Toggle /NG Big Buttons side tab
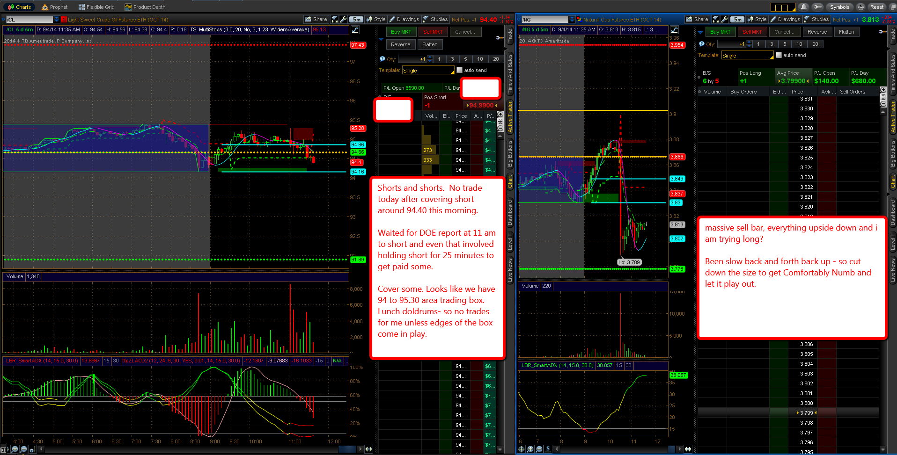897x455 pixels. click(x=893, y=153)
